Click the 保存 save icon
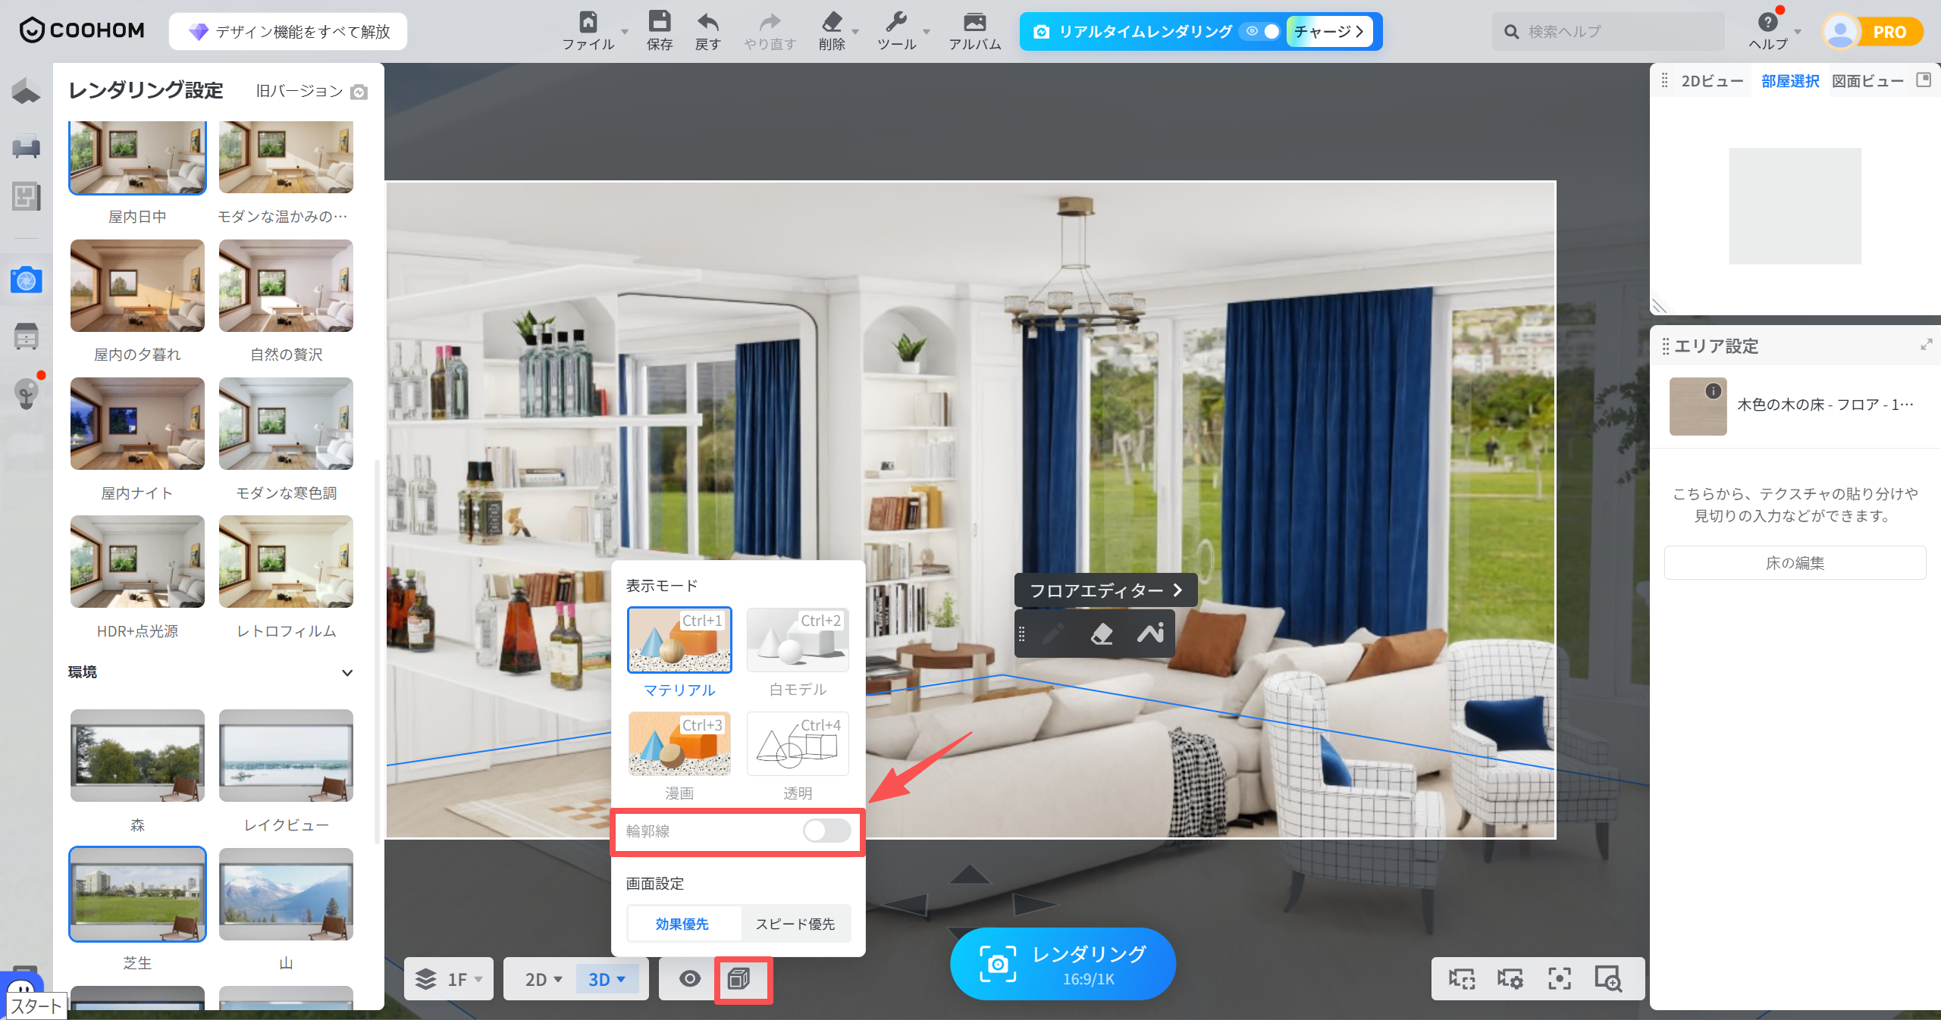This screenshot has width=1941, height=1020. point(660,21)
